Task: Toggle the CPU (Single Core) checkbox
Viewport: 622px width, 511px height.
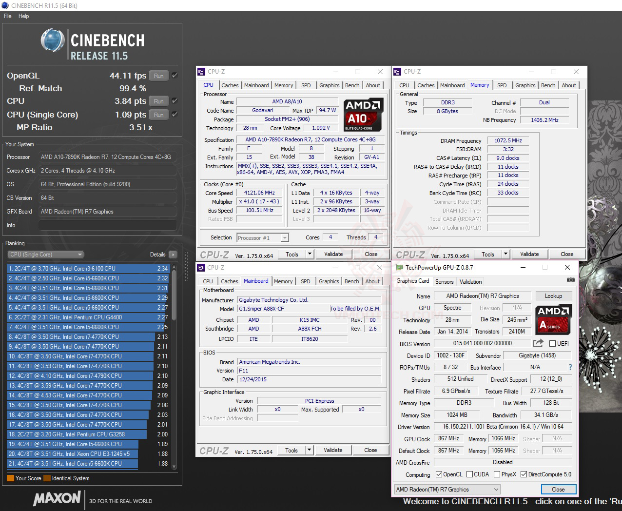Action: 175,115
